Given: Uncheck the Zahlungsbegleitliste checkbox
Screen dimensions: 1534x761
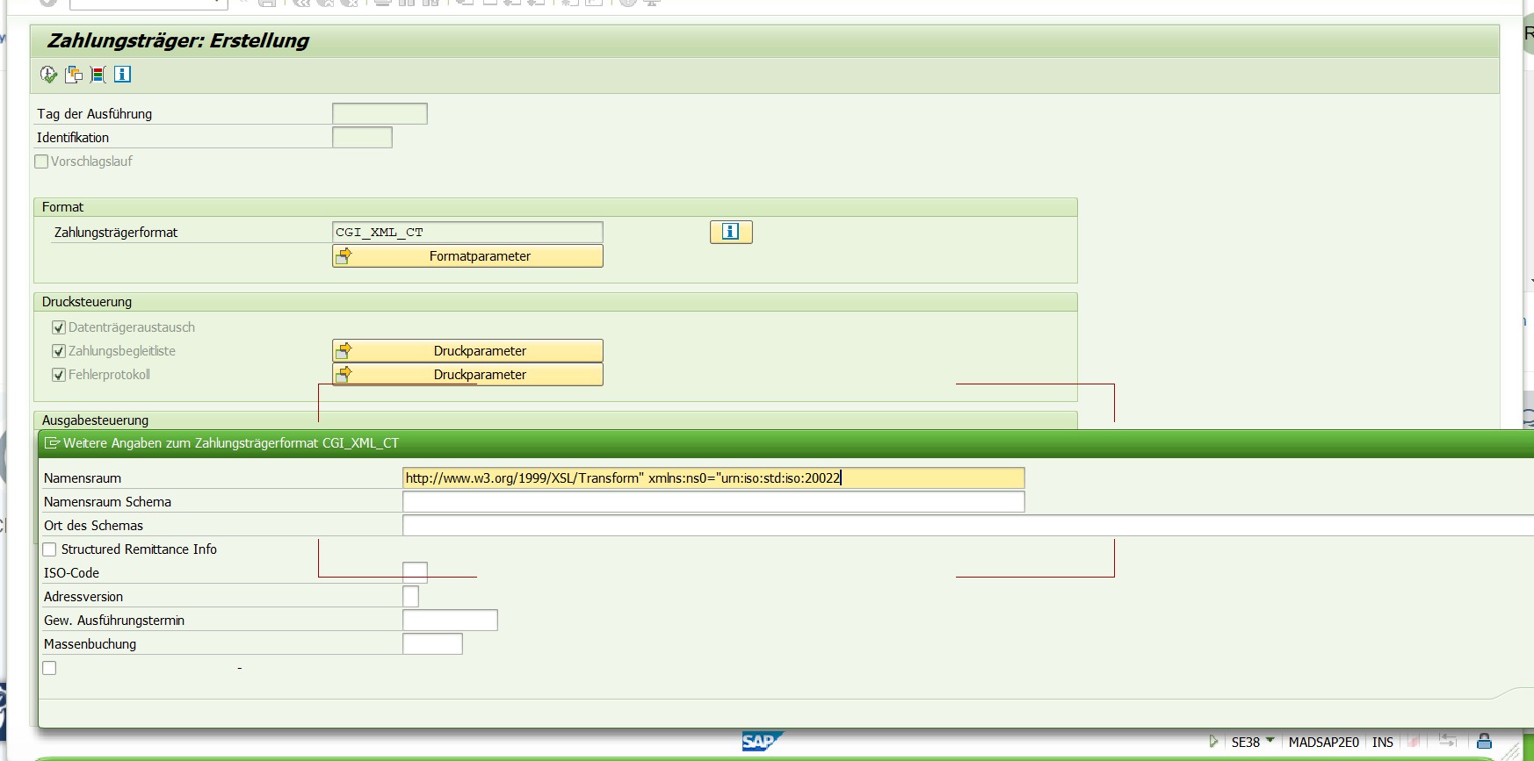Looking at the screenshot, I should [x=59, y=351].
